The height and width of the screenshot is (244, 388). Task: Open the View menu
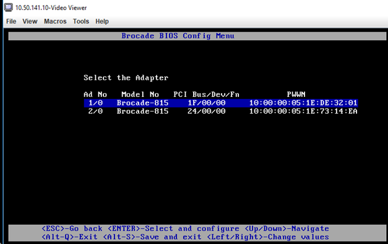[x=30, y=22]
